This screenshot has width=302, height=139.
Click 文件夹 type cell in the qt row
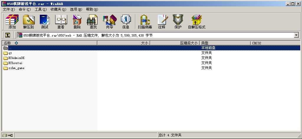(x=206, y=53)
